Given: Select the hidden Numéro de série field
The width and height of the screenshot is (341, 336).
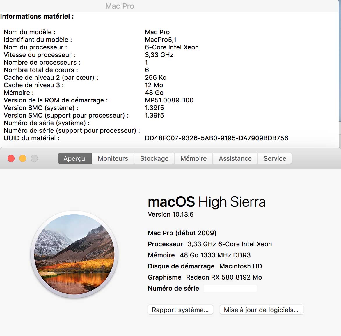Looking at the screenshot, I should (x=230, y=288).
